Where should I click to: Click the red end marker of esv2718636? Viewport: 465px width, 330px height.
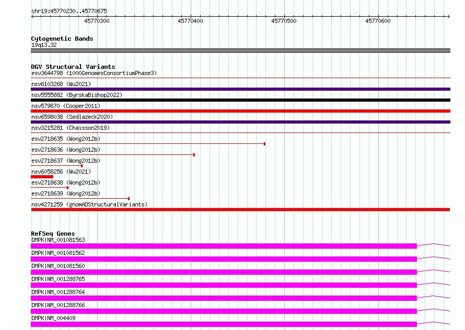click(x=194, y=155)
